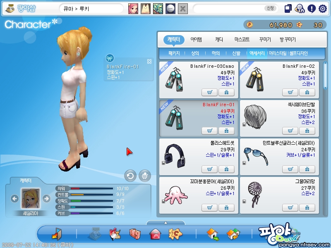Screen dimensions: 331x248
Task: Add 섹시웨이브단발 hair to cart
Action: 290,131
